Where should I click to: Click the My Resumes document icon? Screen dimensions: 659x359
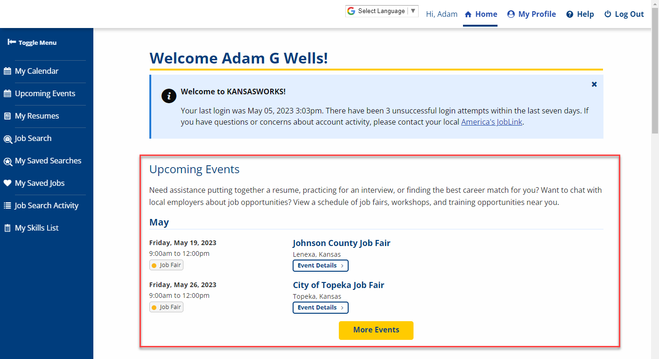[x=7, y=116]
